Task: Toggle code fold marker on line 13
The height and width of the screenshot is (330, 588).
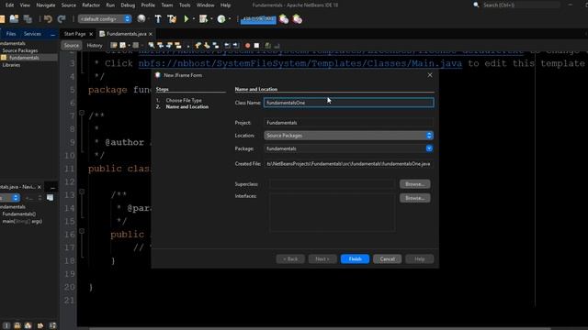Action: coord(82,192)
